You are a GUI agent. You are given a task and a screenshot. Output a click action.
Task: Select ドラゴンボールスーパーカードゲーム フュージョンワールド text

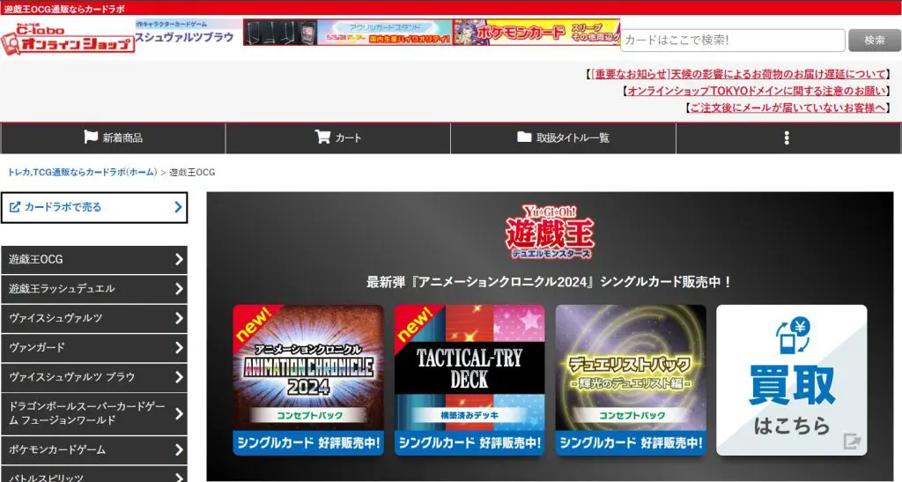point(86,413)
